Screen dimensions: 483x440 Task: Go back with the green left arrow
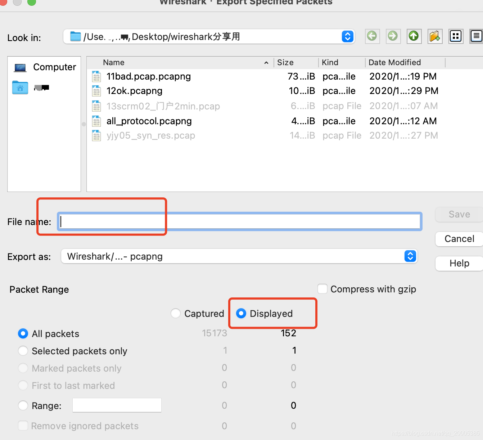click(x=372, y=36)
